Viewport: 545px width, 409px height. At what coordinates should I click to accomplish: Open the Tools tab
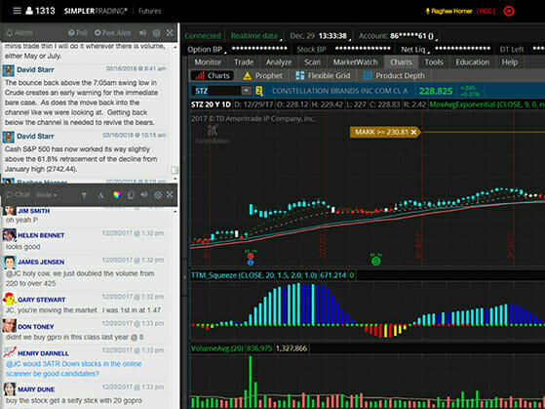434,61
